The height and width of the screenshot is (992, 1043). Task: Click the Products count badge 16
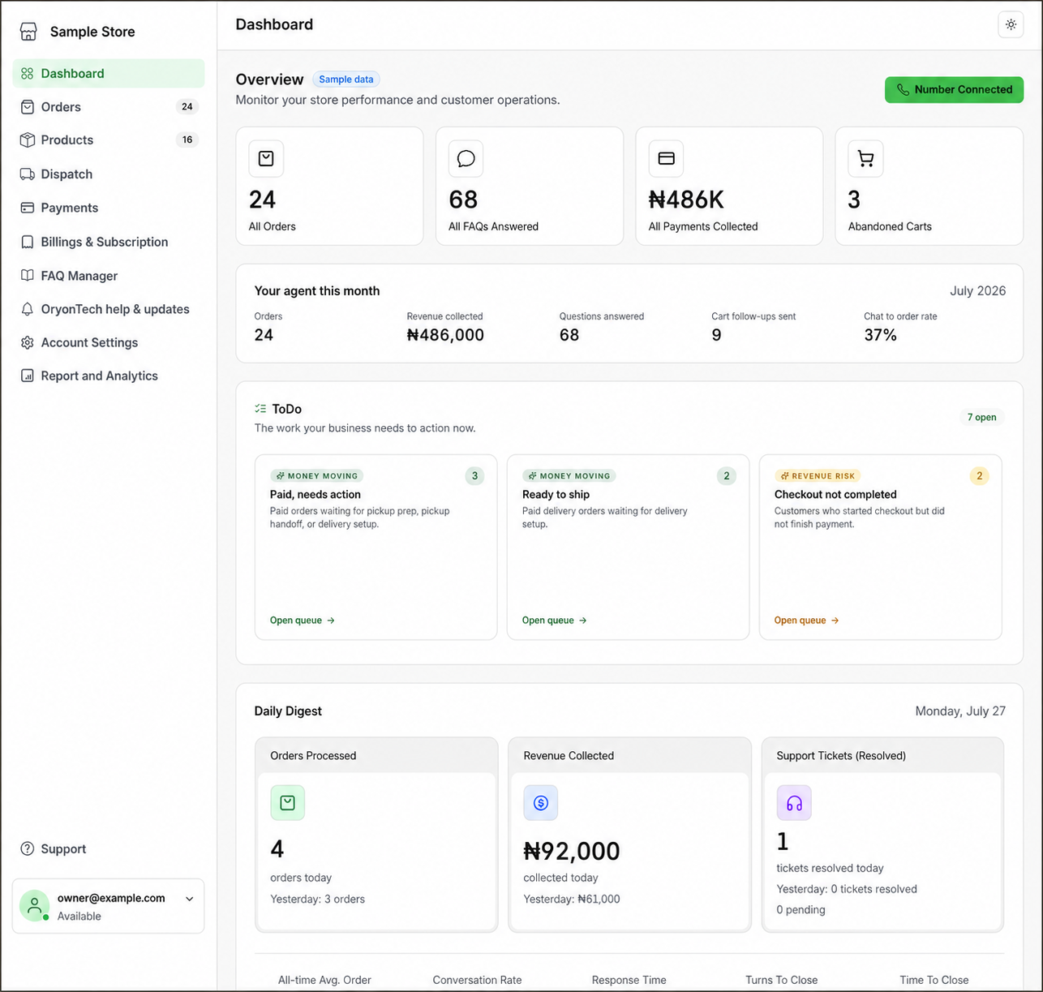187,140
